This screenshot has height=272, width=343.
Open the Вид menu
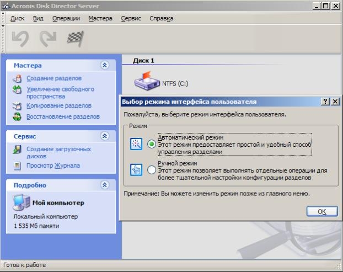(x=38, y=18)
